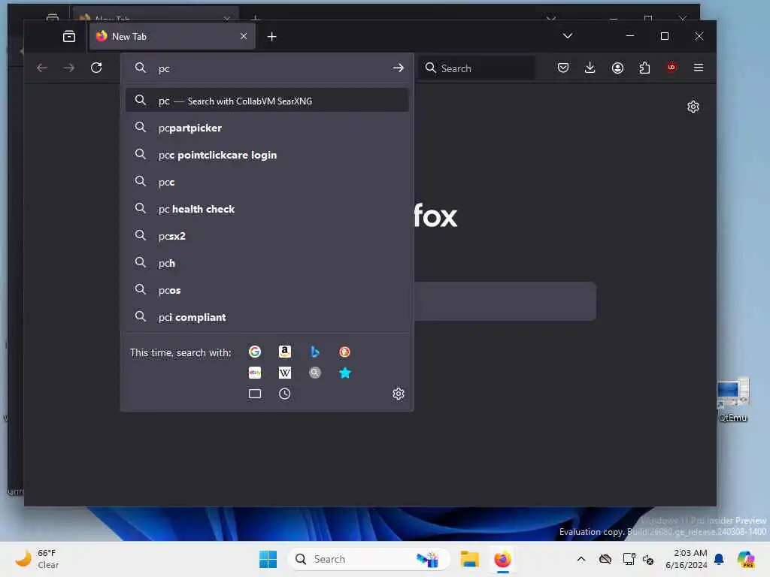Select the 'pci compliant' suggestion
This screenshot has width=770, height=577.
pyautogui.click(x=267, y=317)
